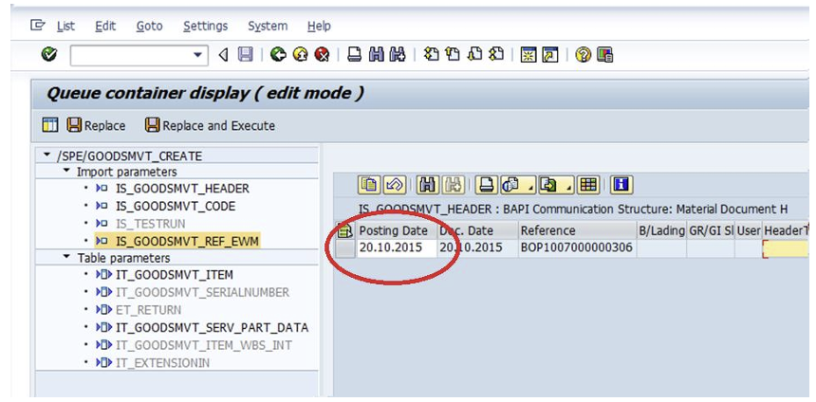Open the Goto menu
Image resolution: width=816 pixels, height=402 pixels.
[149, 26]
